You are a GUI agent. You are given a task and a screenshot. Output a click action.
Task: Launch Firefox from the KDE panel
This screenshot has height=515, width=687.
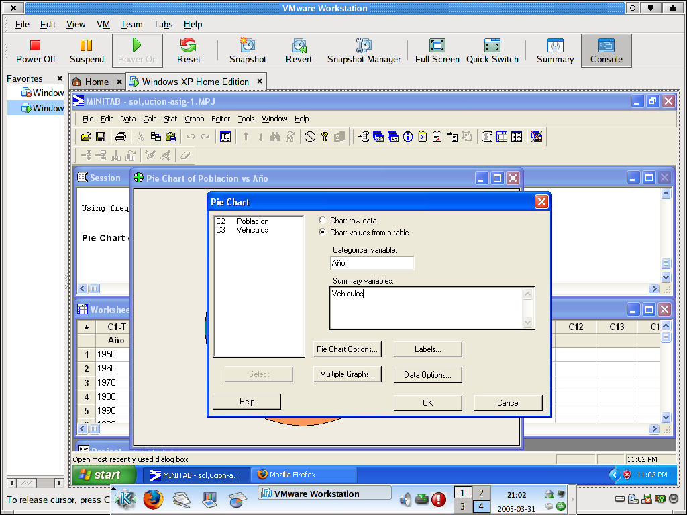(x=154, y=499)
